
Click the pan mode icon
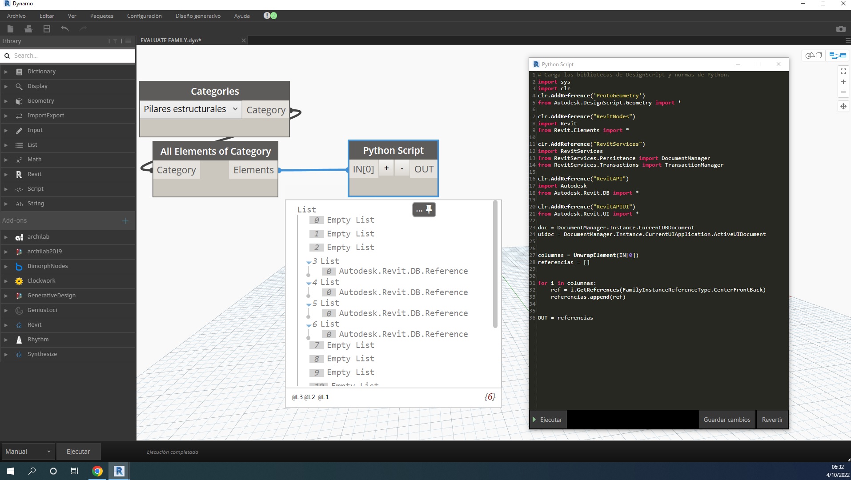coord(843,106)
